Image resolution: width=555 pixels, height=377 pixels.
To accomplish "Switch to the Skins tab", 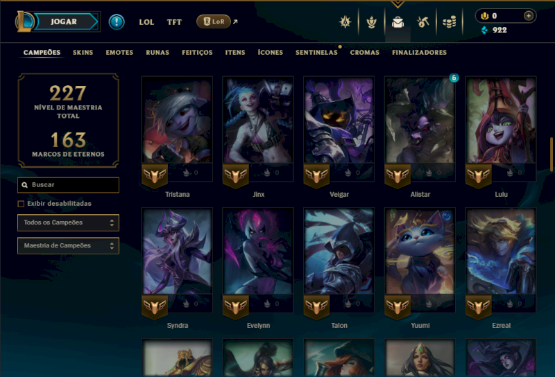I will click(x=83, y=53).
